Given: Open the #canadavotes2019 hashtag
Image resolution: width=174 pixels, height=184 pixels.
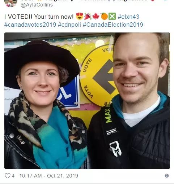Looking at the screenshot, I should (30, 25).
